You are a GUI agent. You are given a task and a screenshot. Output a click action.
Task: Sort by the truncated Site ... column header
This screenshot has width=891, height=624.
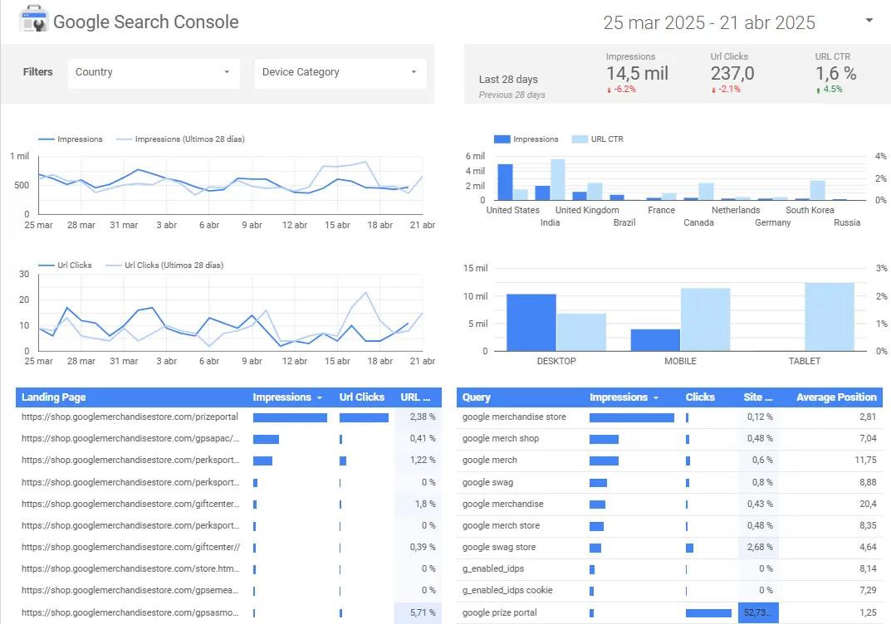[758, 397]
